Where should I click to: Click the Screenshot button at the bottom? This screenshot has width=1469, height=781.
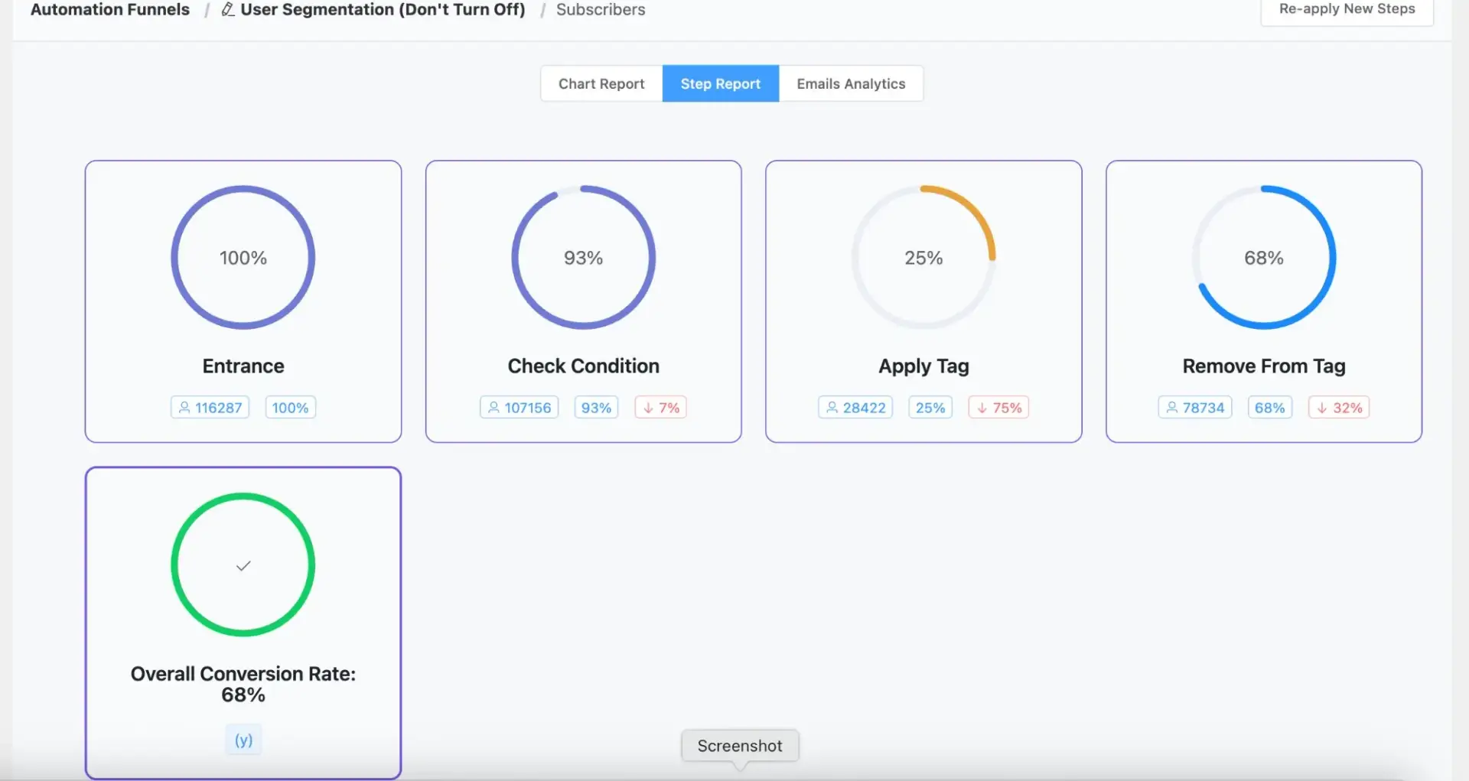(739, 745)
